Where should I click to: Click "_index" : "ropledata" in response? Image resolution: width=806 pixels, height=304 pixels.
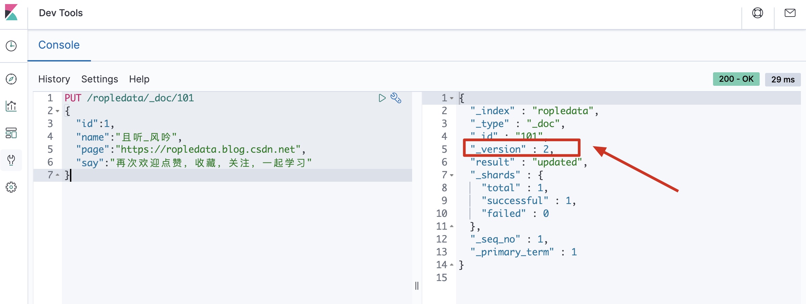coord(535,111)
